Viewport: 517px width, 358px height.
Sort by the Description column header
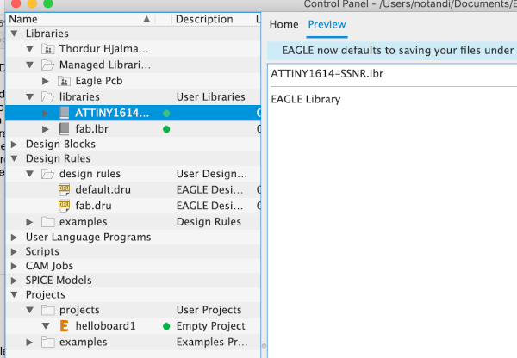click(x=211, y=19)
